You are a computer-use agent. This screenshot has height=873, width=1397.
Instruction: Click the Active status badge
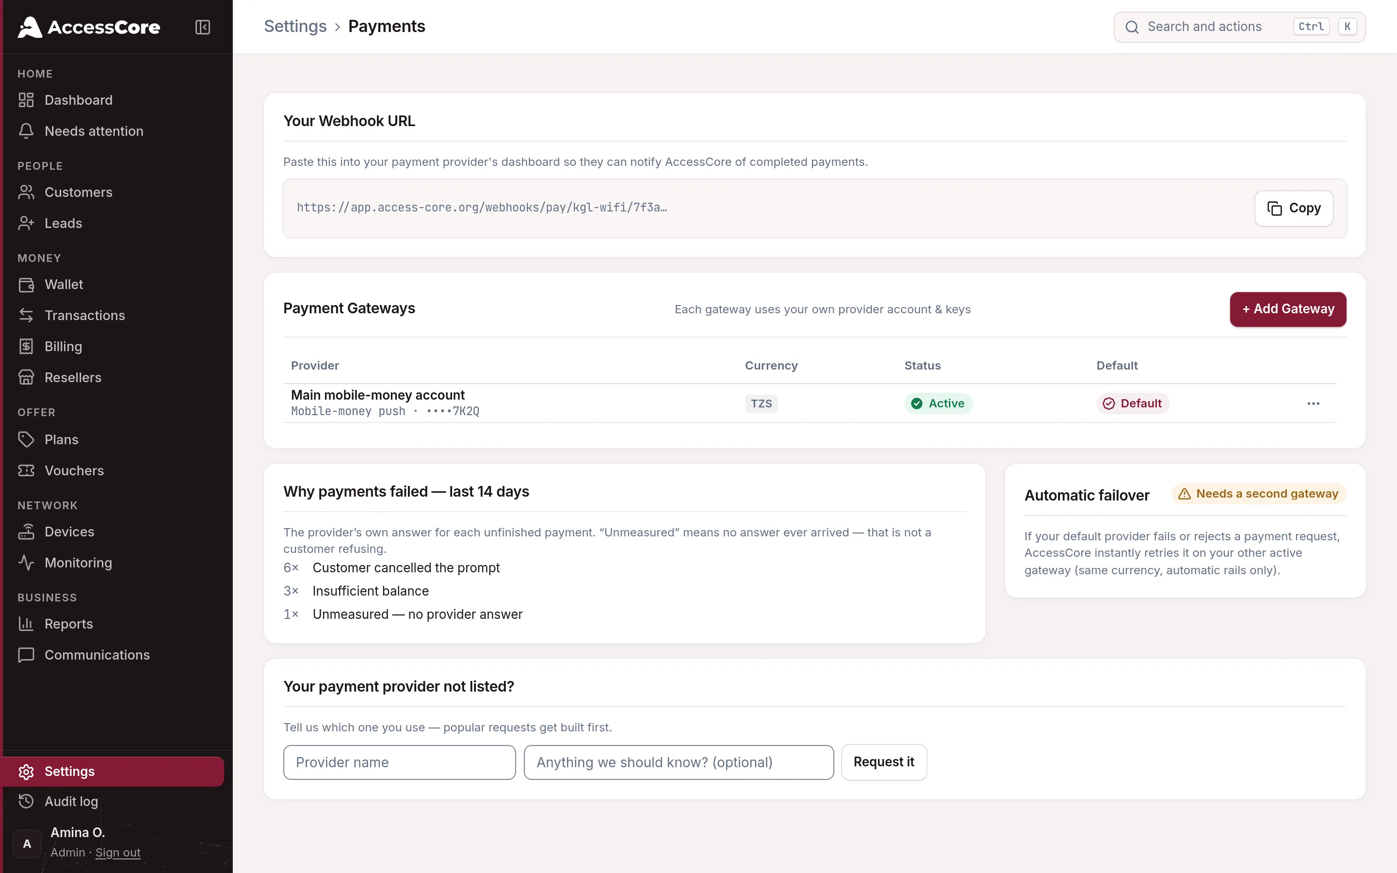click(938, 404)
